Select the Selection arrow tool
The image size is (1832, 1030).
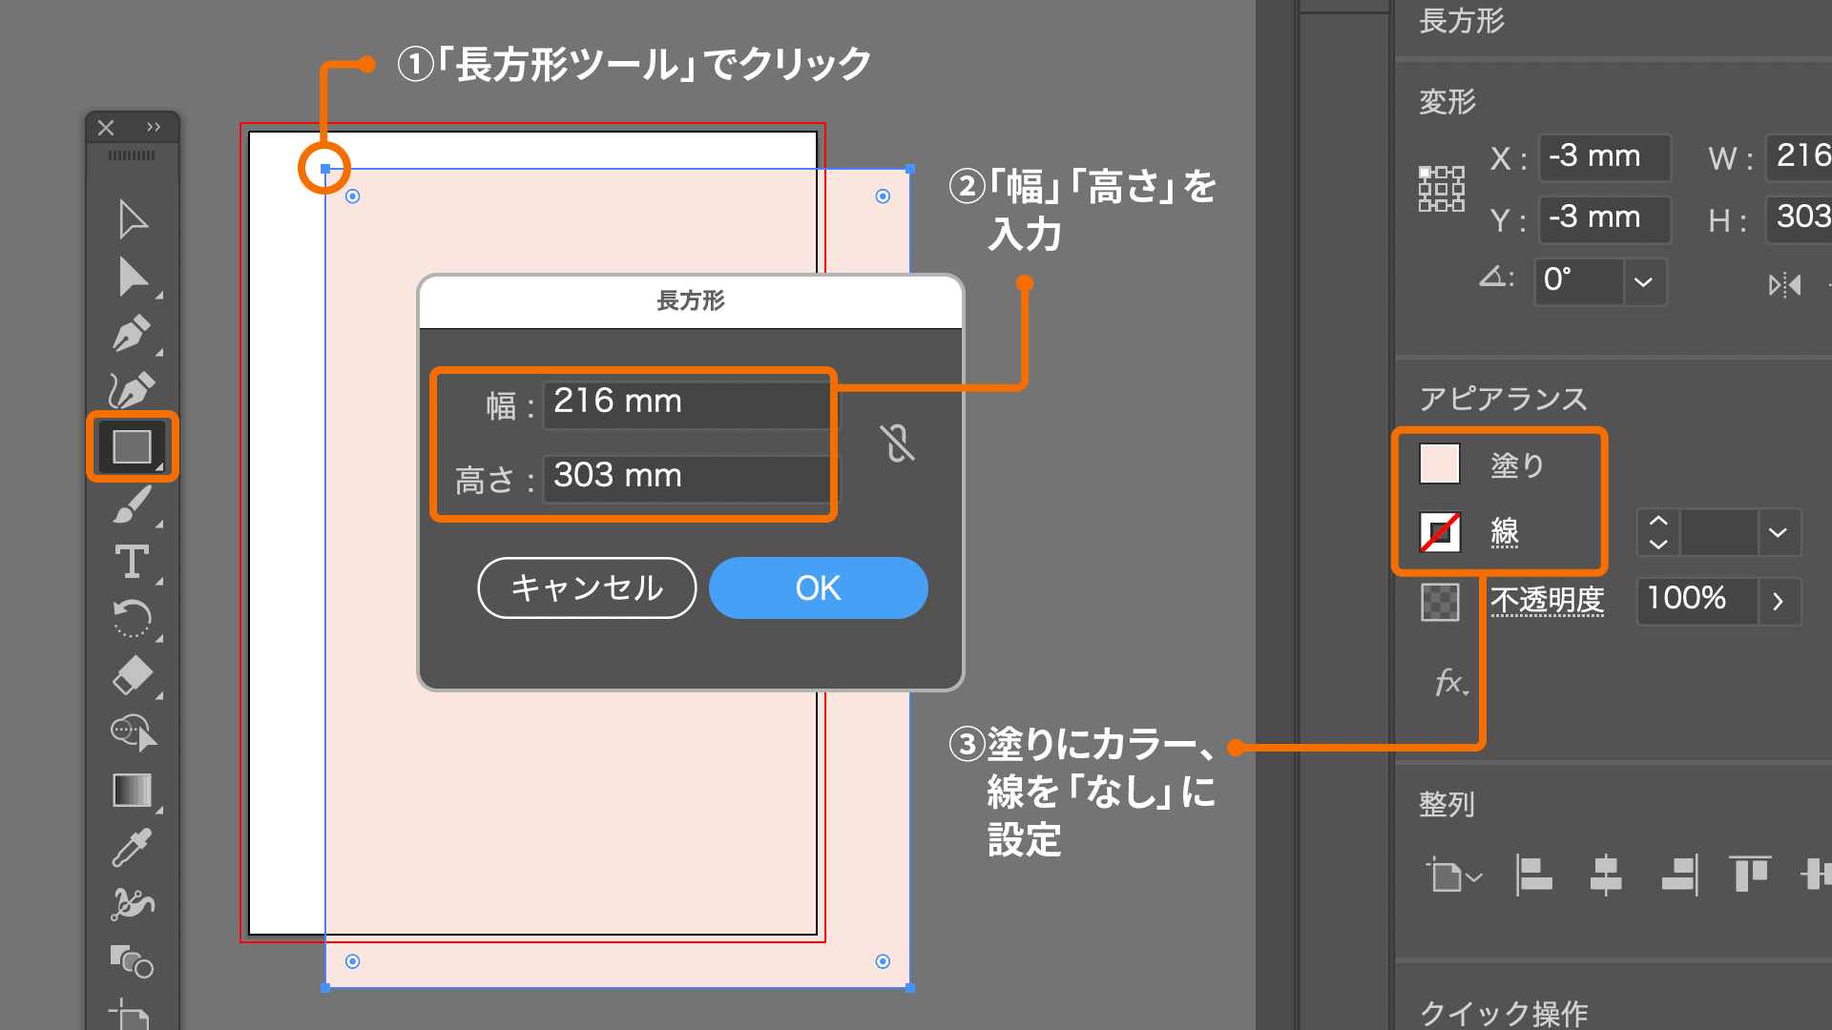[x=133, y=219]
